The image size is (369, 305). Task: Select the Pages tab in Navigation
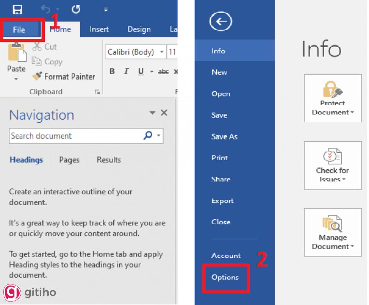tap(69, 160)
